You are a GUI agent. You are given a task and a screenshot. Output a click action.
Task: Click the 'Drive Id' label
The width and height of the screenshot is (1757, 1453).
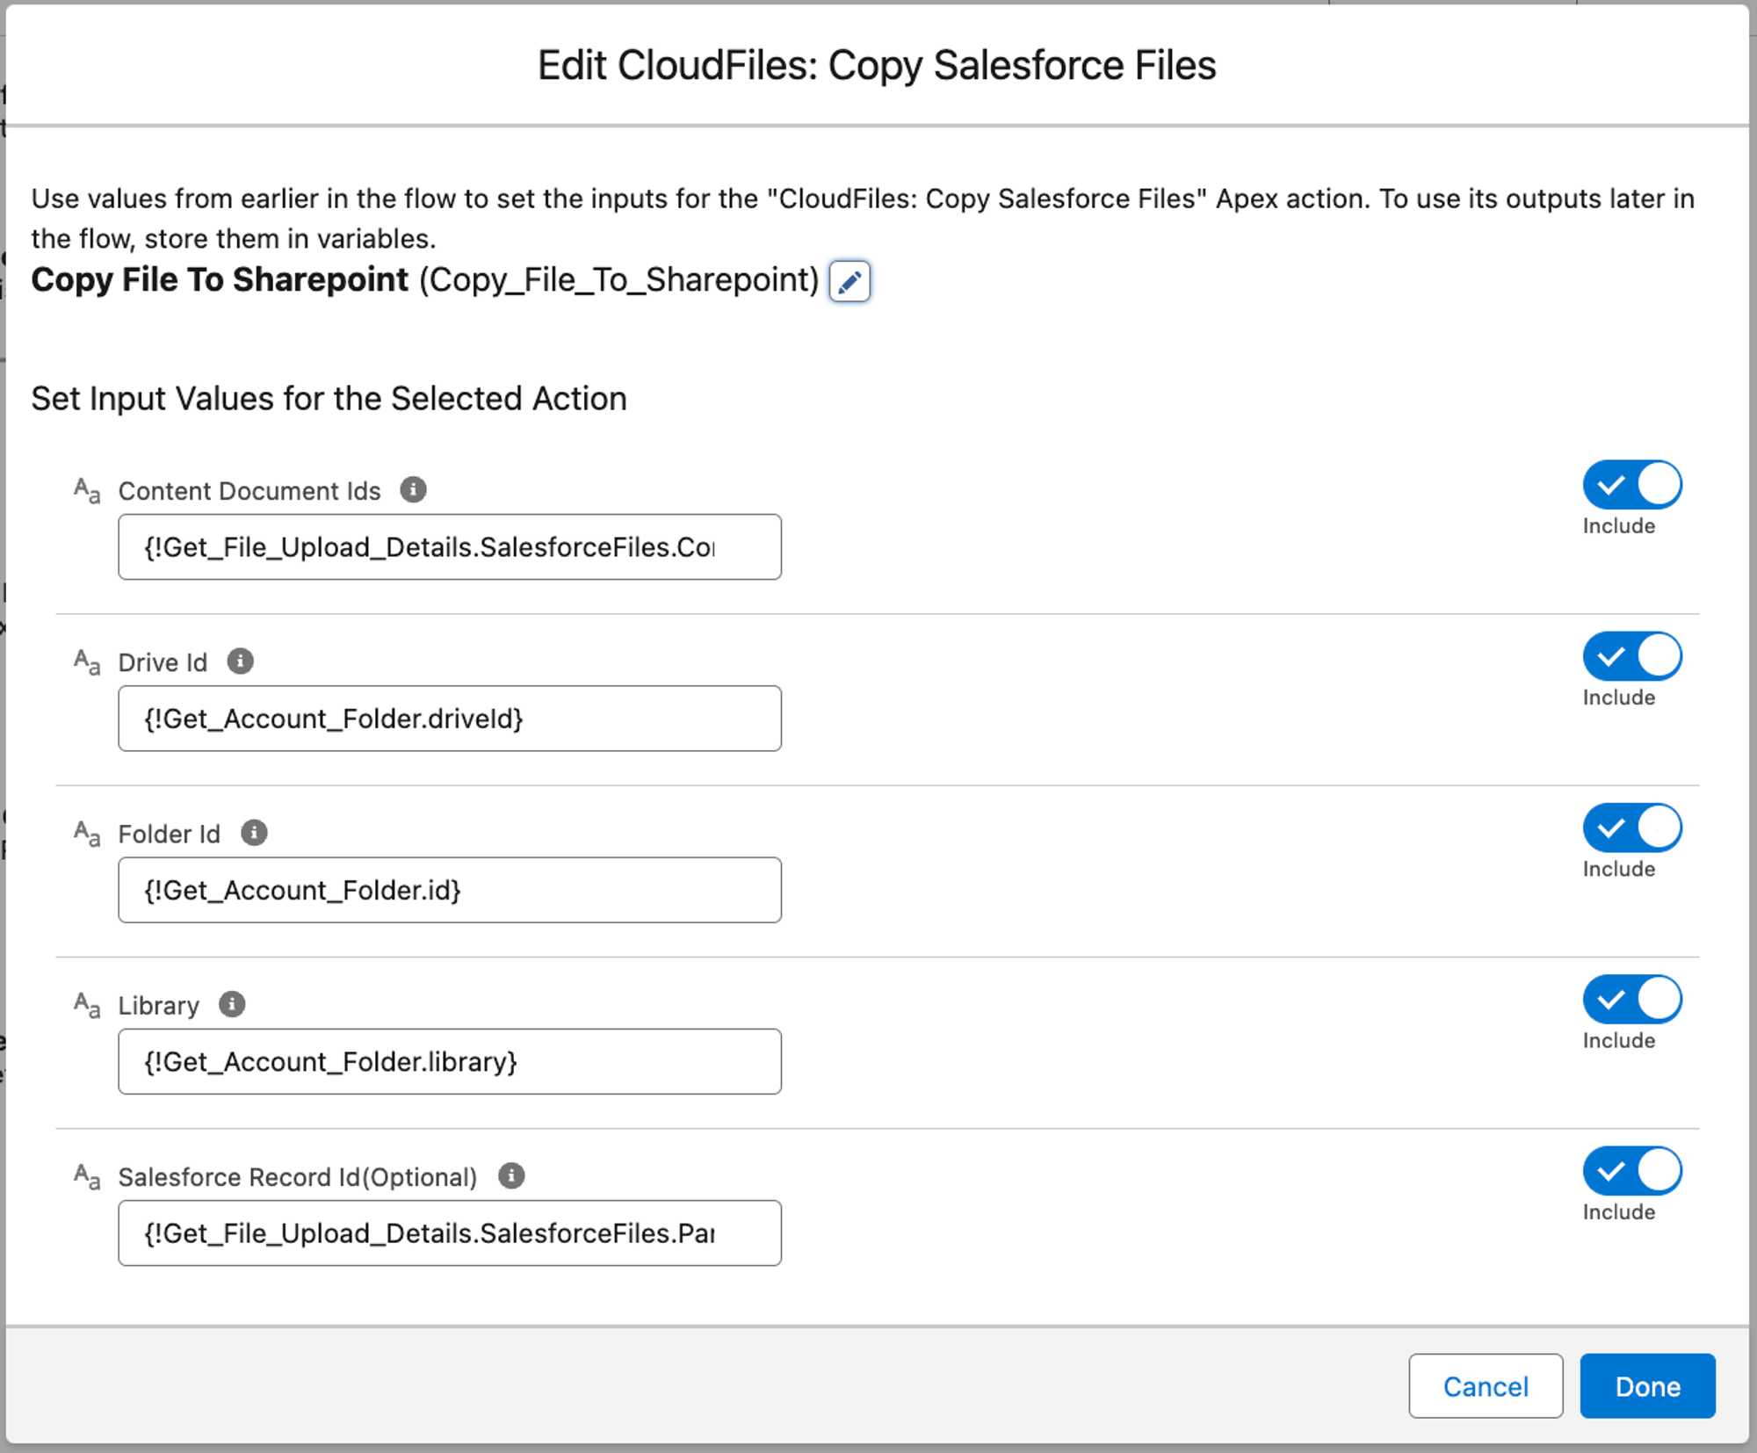[x=163, y=662]
